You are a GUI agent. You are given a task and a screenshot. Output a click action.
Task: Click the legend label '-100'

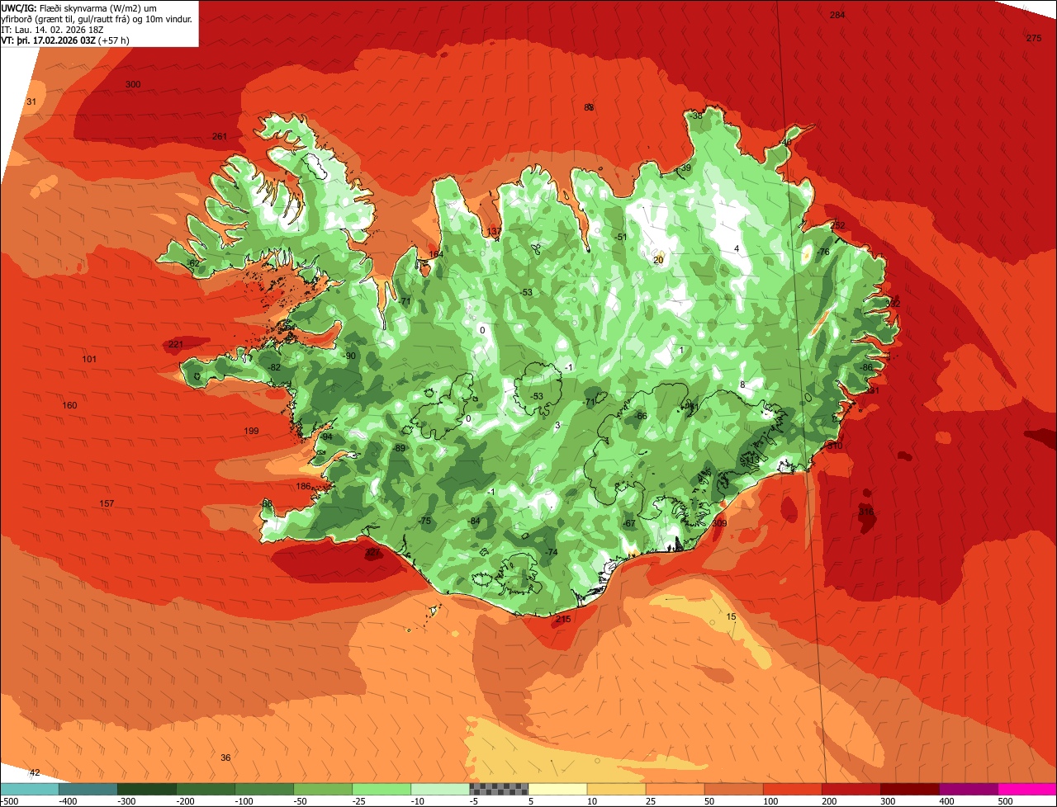tap(244, 801)
